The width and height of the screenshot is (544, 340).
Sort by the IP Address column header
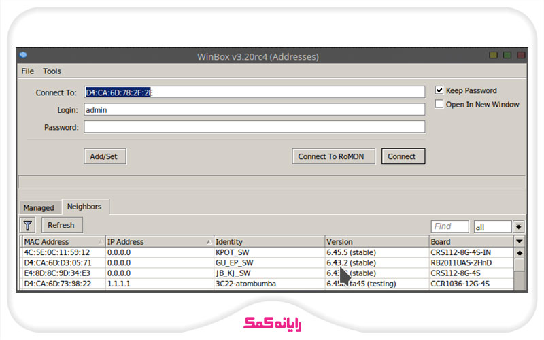[160, 242]
